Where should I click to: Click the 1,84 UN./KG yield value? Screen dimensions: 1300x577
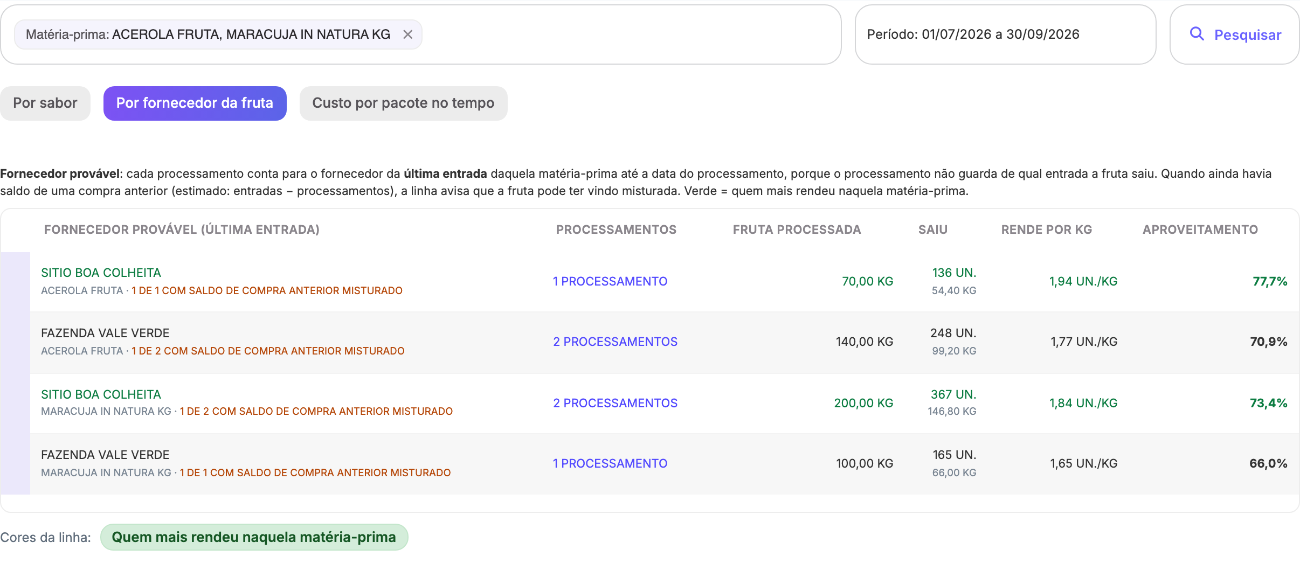pos(1083,403)
